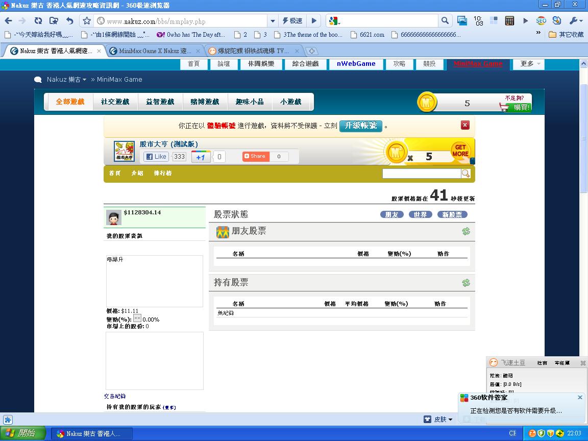
Task: Click the Facebook Like button
Action: tap(156, 157)
